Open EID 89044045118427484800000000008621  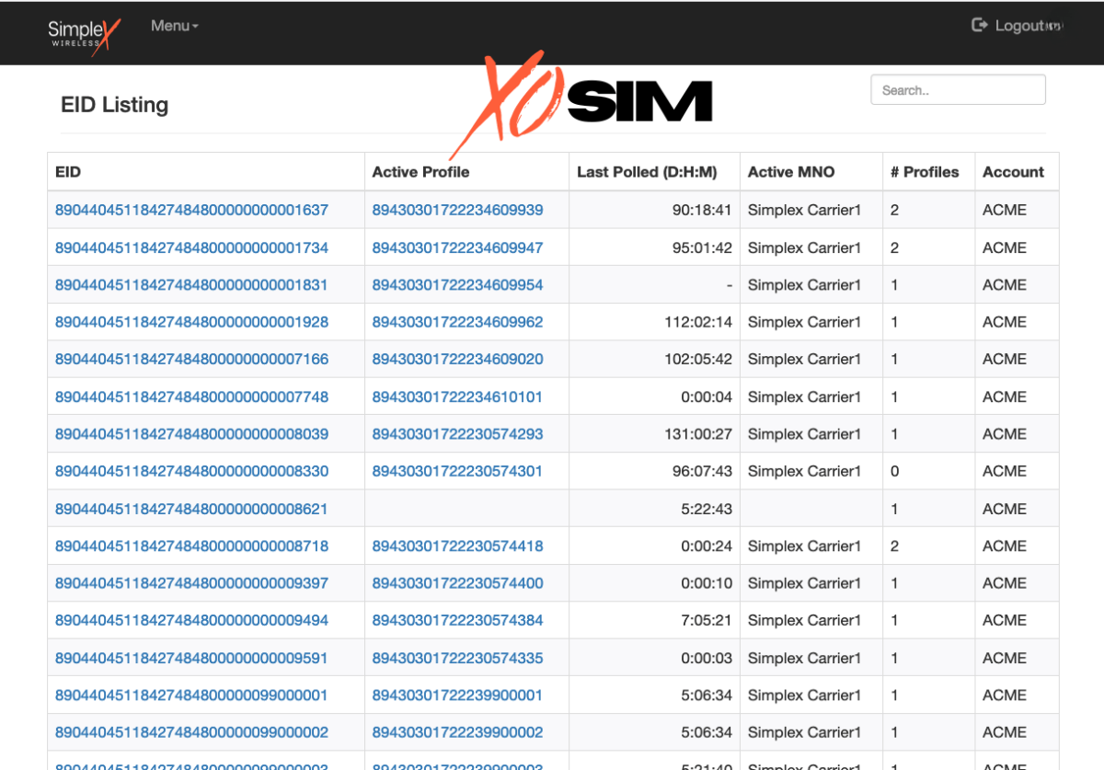point(192,508)
